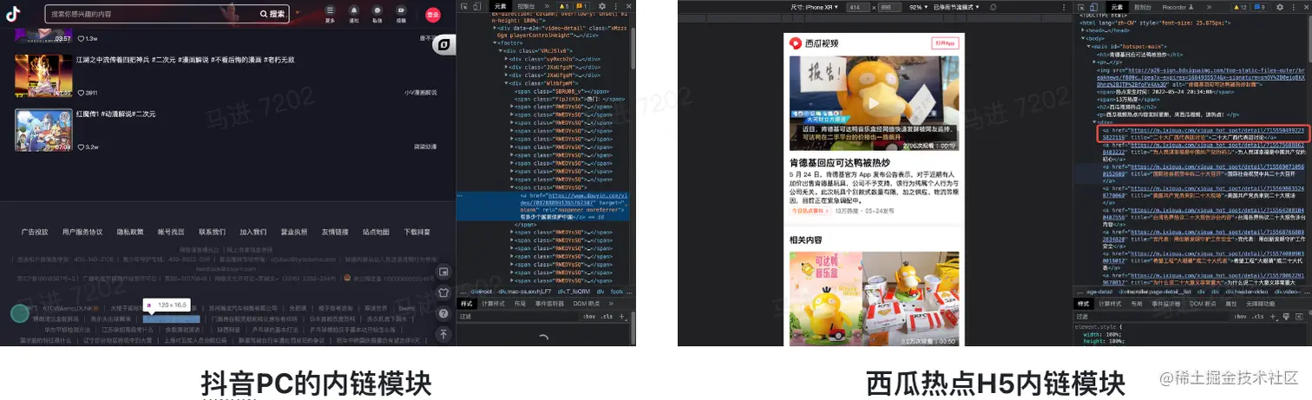1312x400 pixels.
Task: Open the 下载抖音 footer link
Action: point(417,233)
